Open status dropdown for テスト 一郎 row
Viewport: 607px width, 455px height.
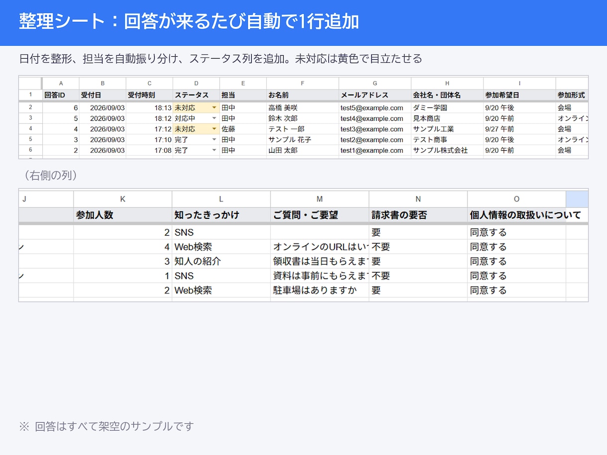(x=214, y=129)
